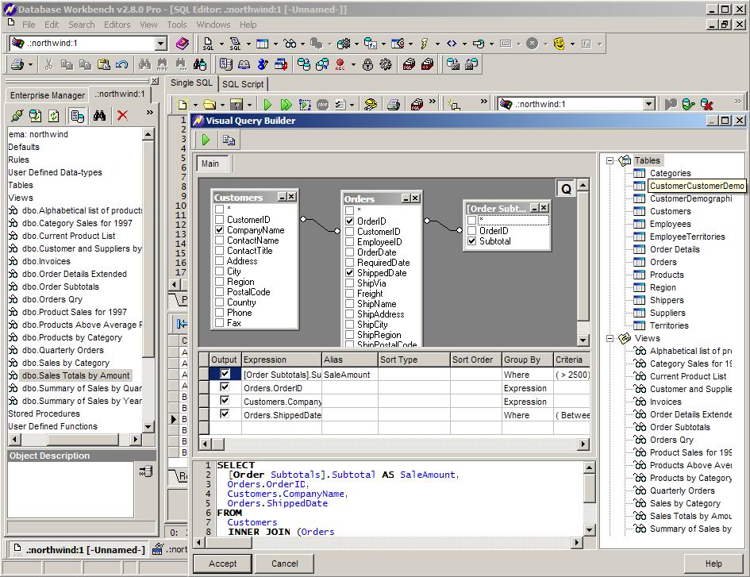
Task: Click the Accept button
Action: click(x=222, y=564)
